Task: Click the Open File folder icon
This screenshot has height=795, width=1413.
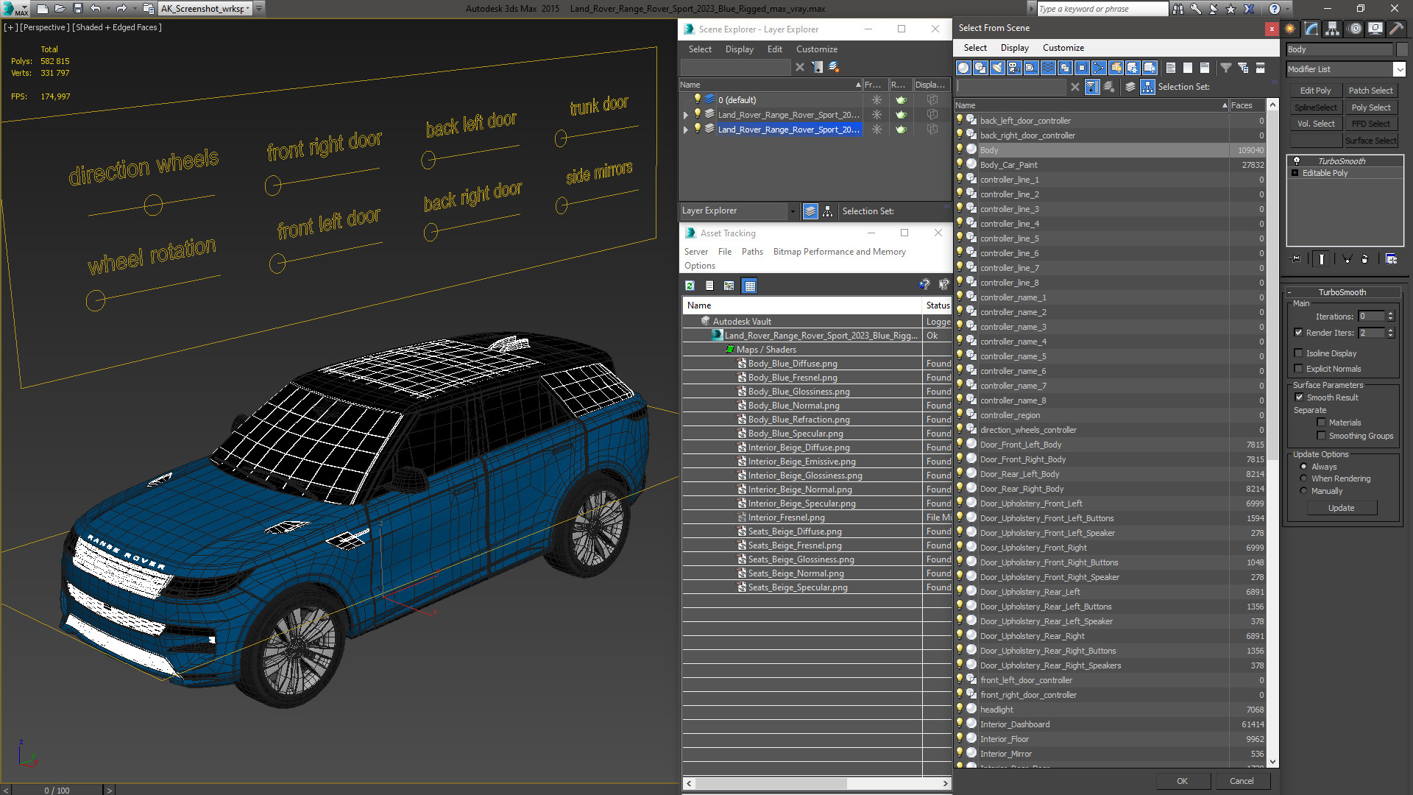Action: (60, 9)
